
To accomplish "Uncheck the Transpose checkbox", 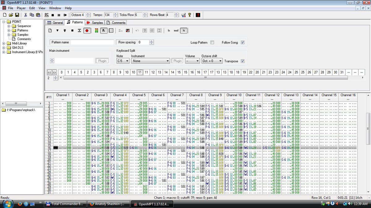I will coord(243,61).
